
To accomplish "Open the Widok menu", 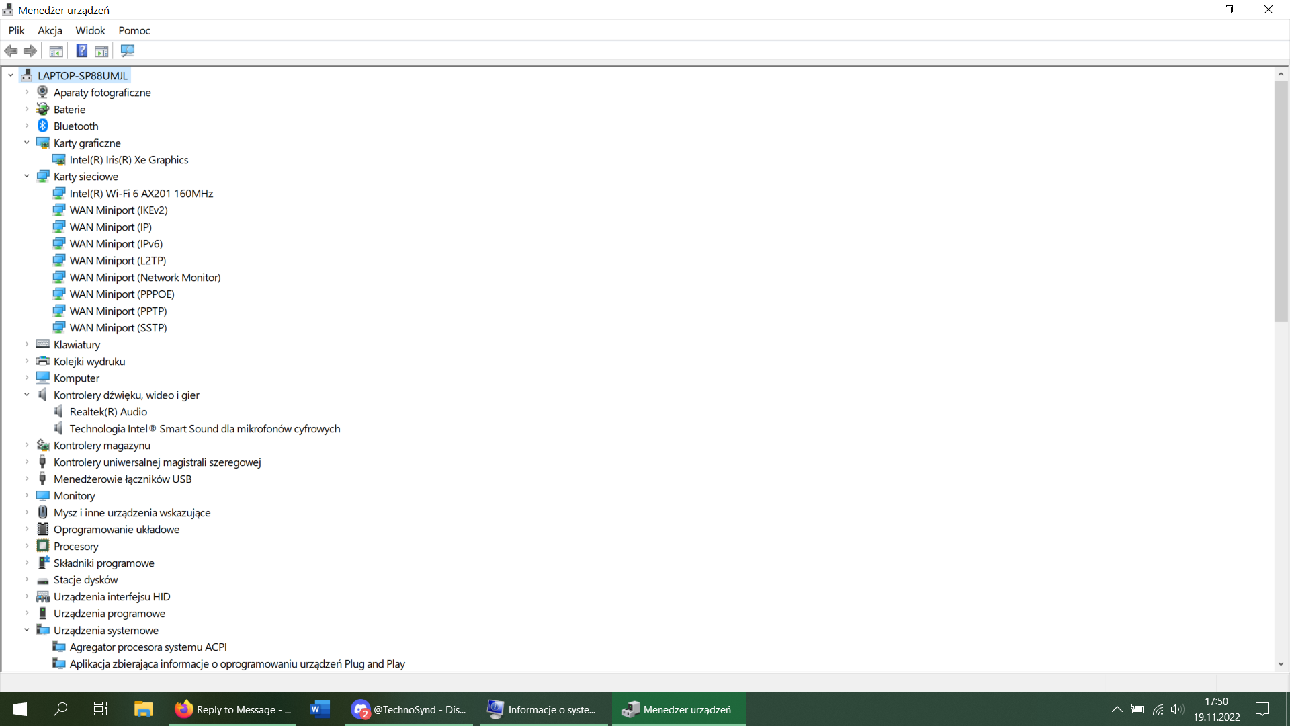I will pyautogui.click(x=89, y=30).
